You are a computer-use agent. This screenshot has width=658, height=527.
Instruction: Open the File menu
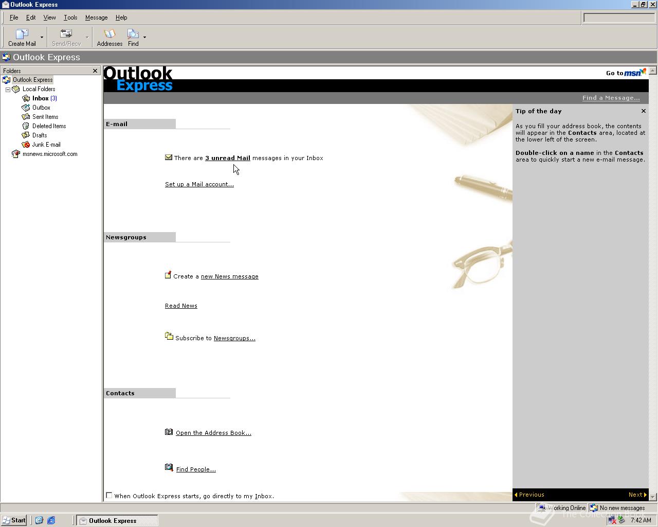point(14,17)
